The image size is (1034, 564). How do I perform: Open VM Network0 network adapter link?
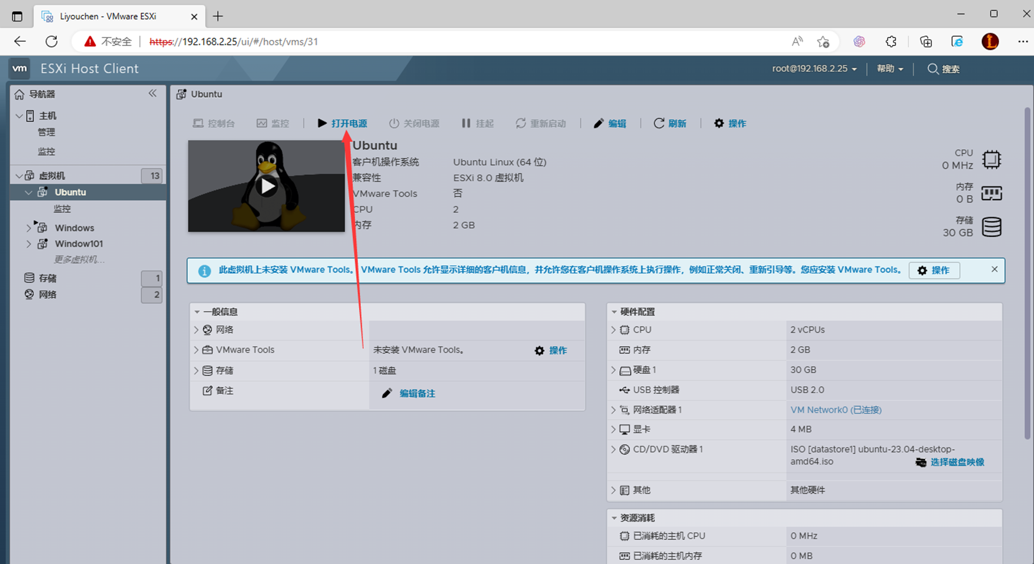[x=836, y=410]
